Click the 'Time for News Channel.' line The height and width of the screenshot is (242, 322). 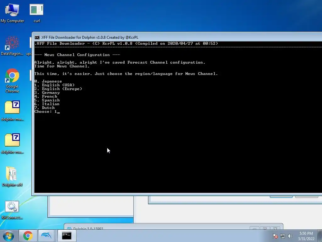click(x=62, y=66)
